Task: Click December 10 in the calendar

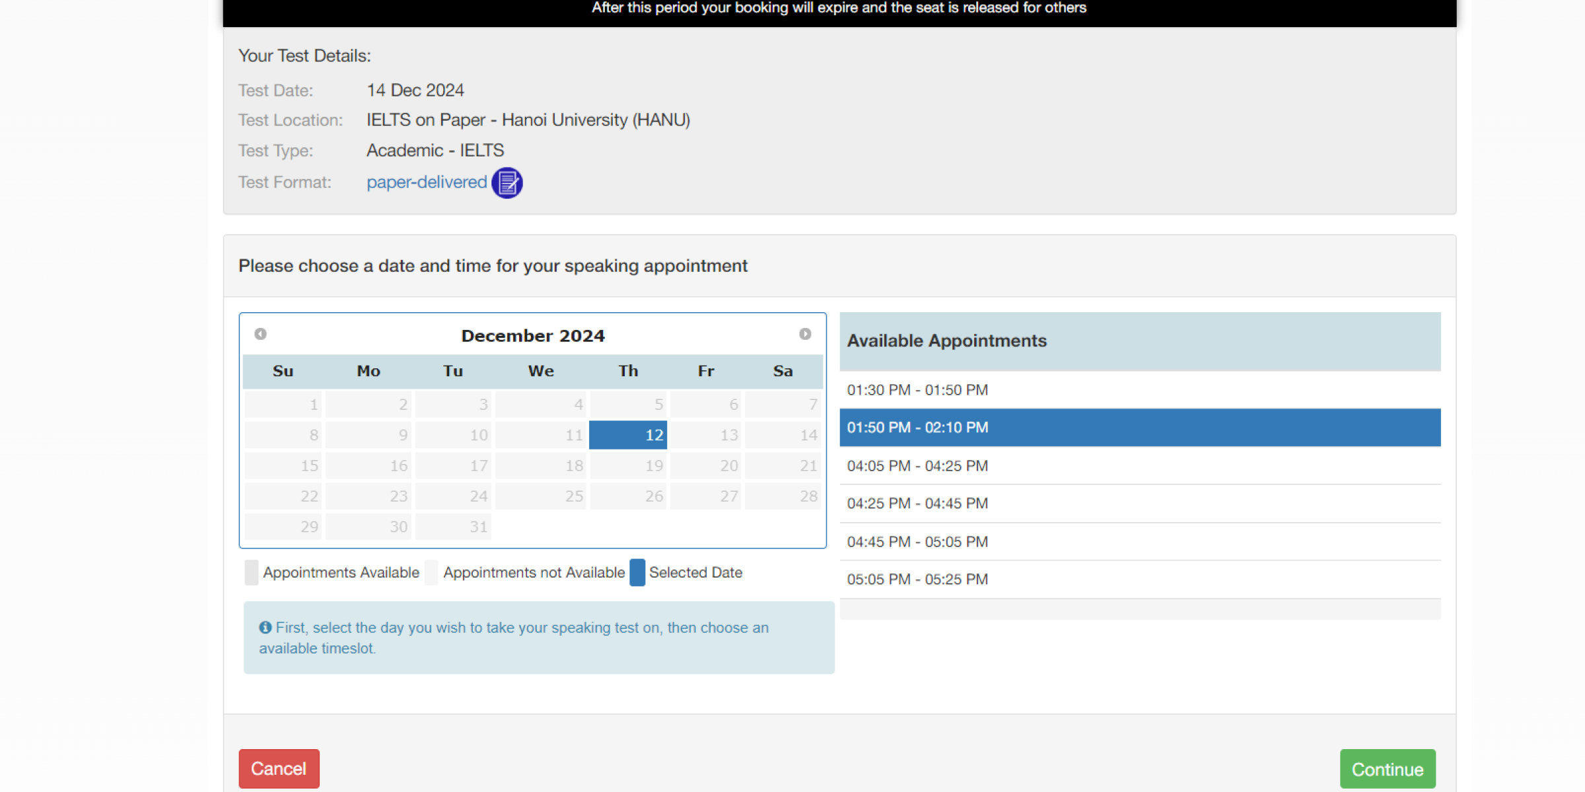Action: tap(453, 435)
